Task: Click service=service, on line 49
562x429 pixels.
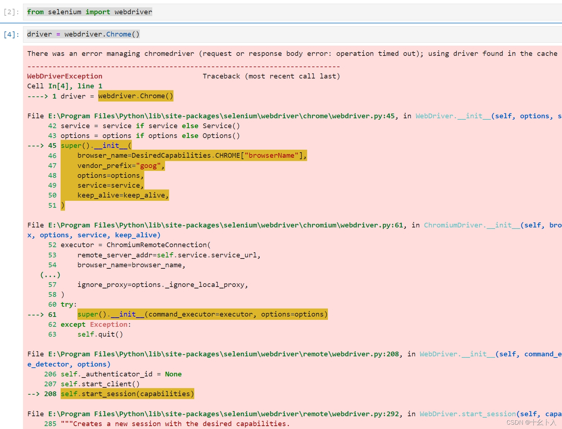Action: coord(110,185)
